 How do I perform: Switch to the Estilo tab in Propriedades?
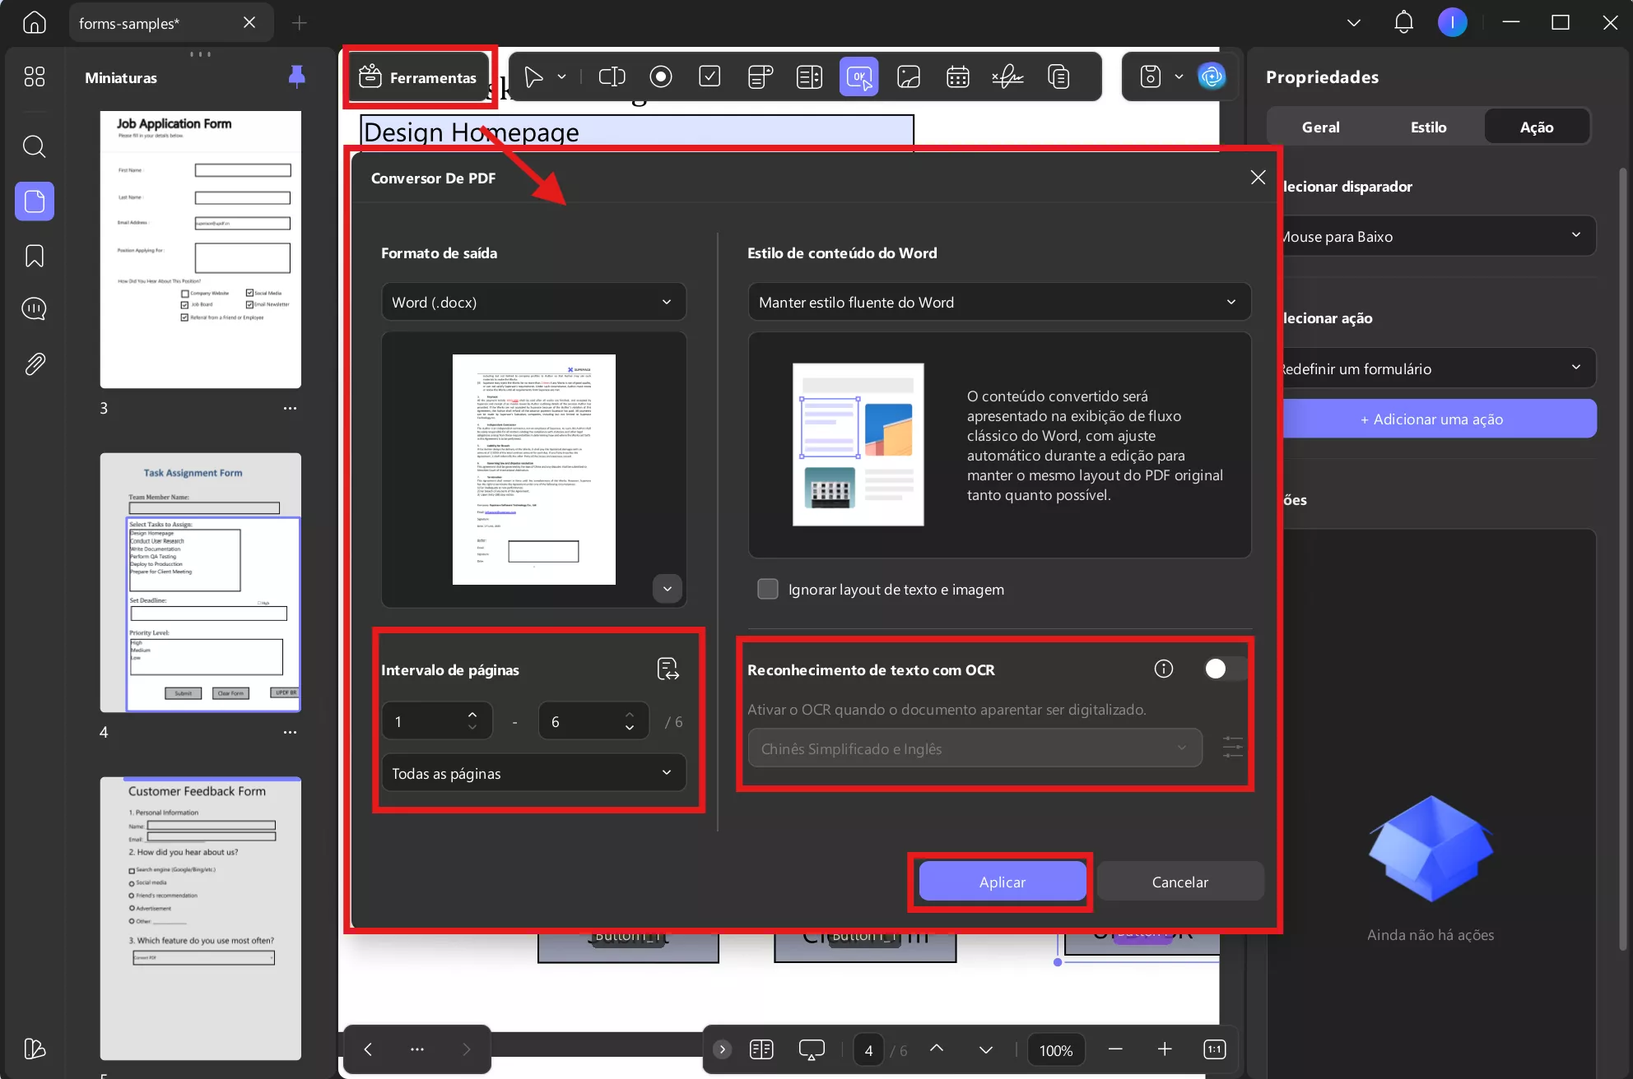point(1427,127)
